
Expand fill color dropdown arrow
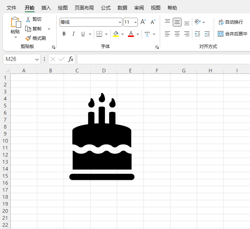pyautogui.click(x=122, y=34)
